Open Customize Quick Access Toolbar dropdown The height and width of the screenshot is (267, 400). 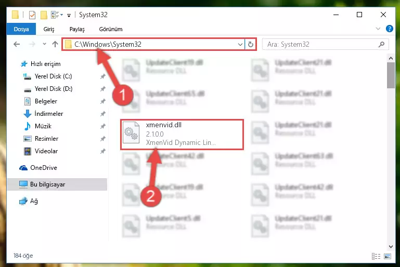[69, 15]
